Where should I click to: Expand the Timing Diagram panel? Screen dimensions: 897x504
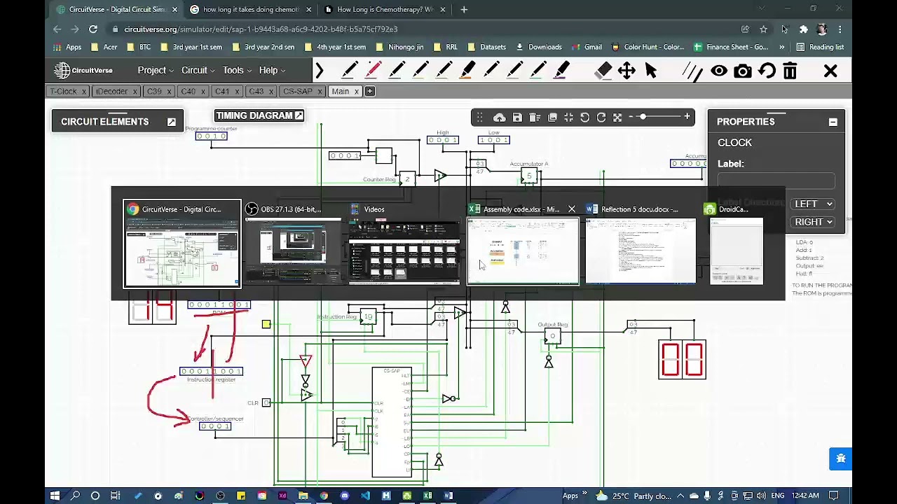click(x=299, y=115)
